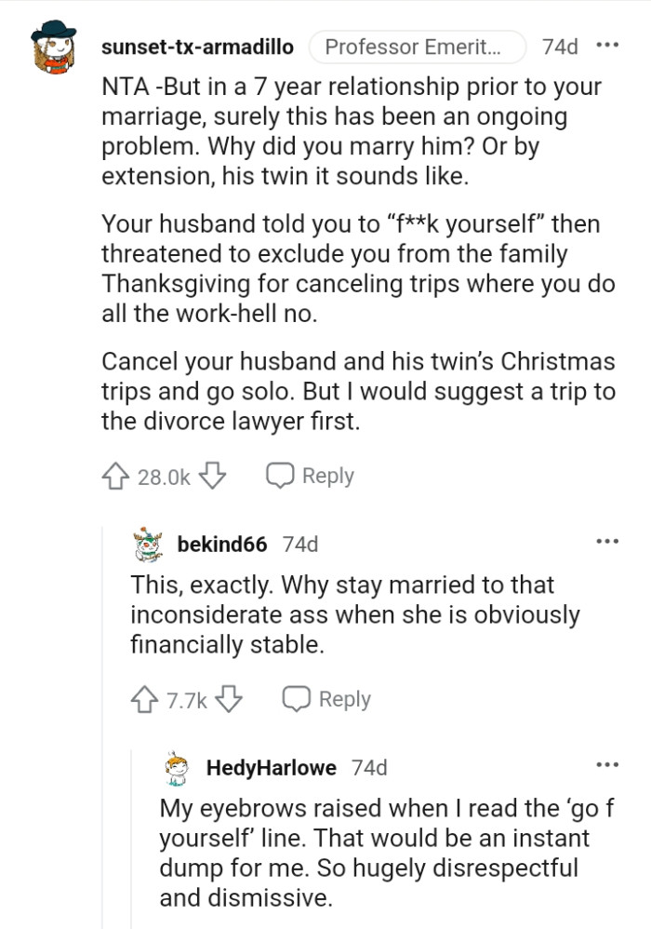The width and height of the screenshot is (651, 929).
Task: Click the Reply label under bekind66's comment
Action: [x=344, y=699]
